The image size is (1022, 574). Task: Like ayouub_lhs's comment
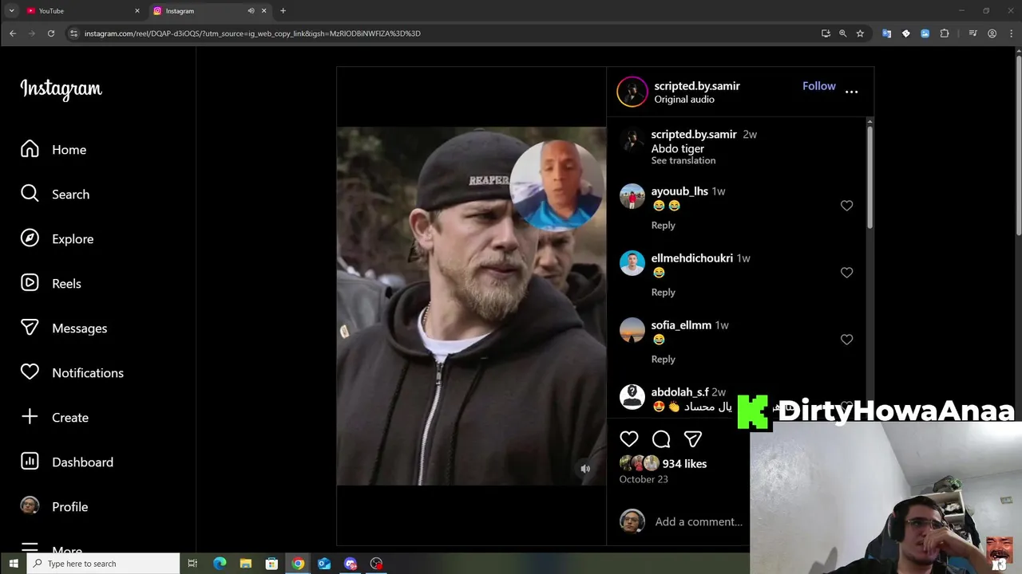click(847, 206)
